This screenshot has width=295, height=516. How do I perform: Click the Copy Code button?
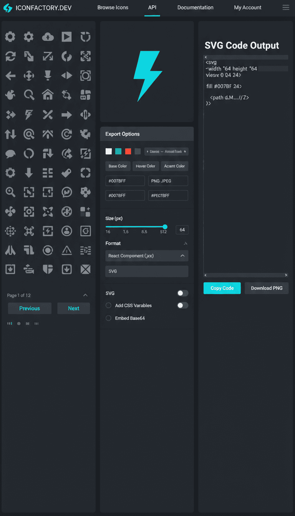[222, 288]
